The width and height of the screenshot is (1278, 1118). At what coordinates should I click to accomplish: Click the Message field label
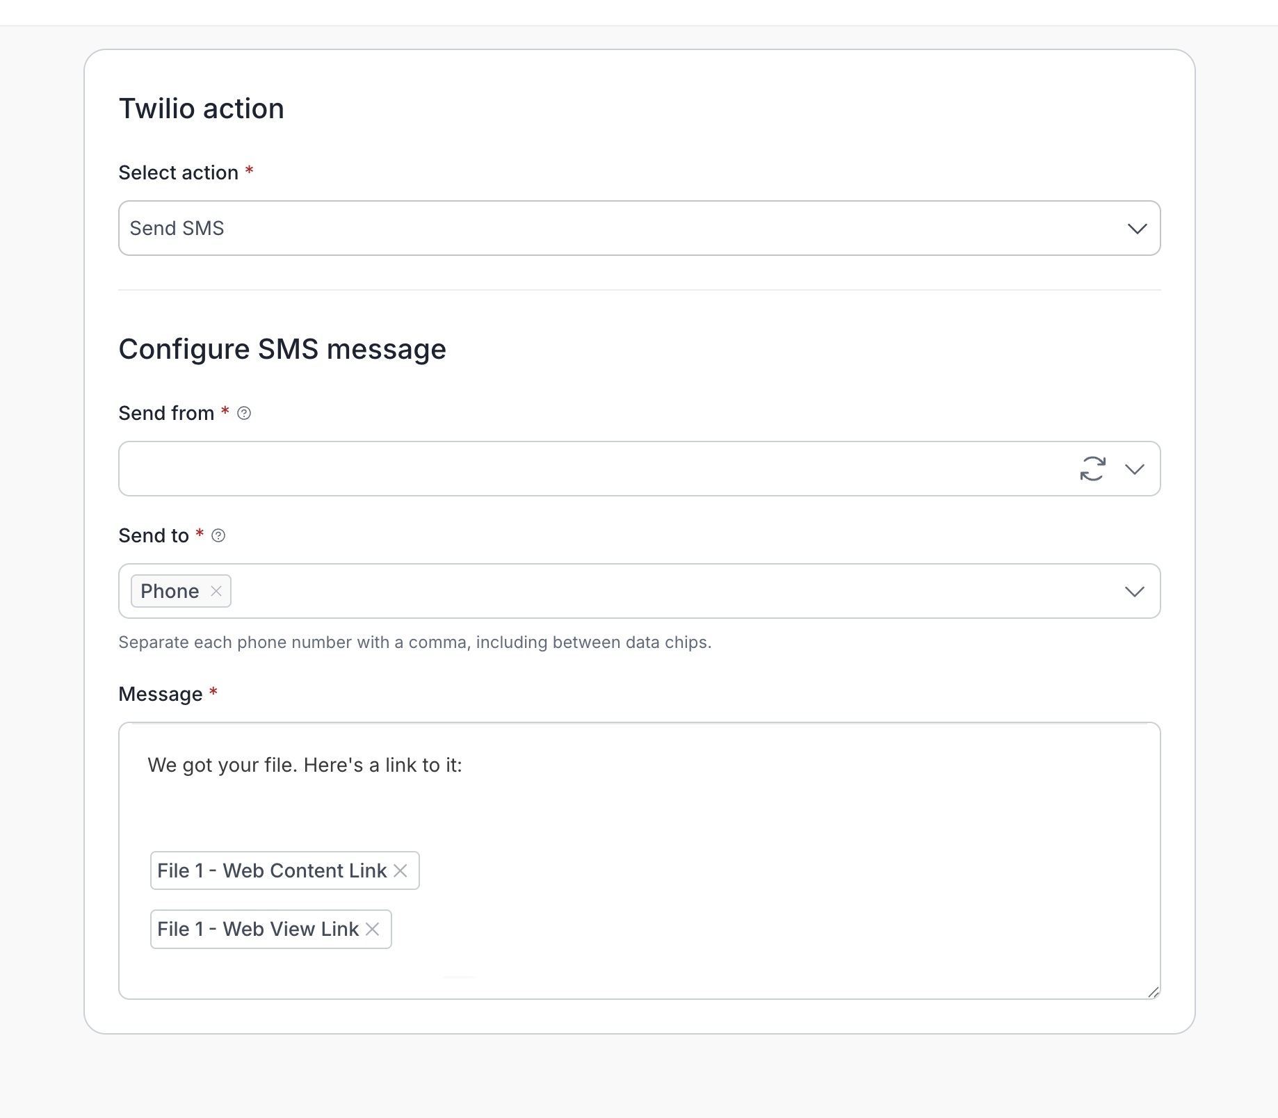click(x=161, y=694)
